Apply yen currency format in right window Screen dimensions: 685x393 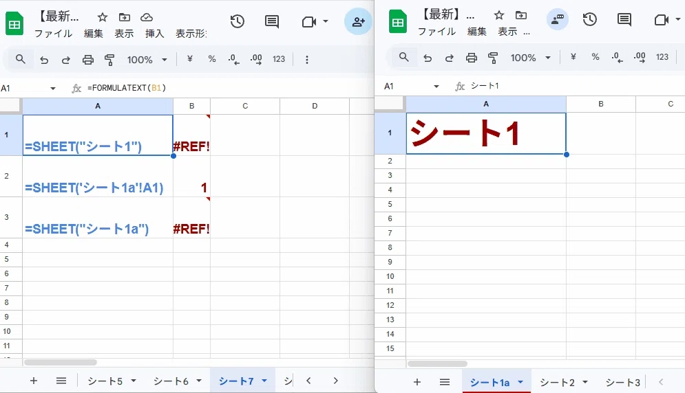[573, 57]
